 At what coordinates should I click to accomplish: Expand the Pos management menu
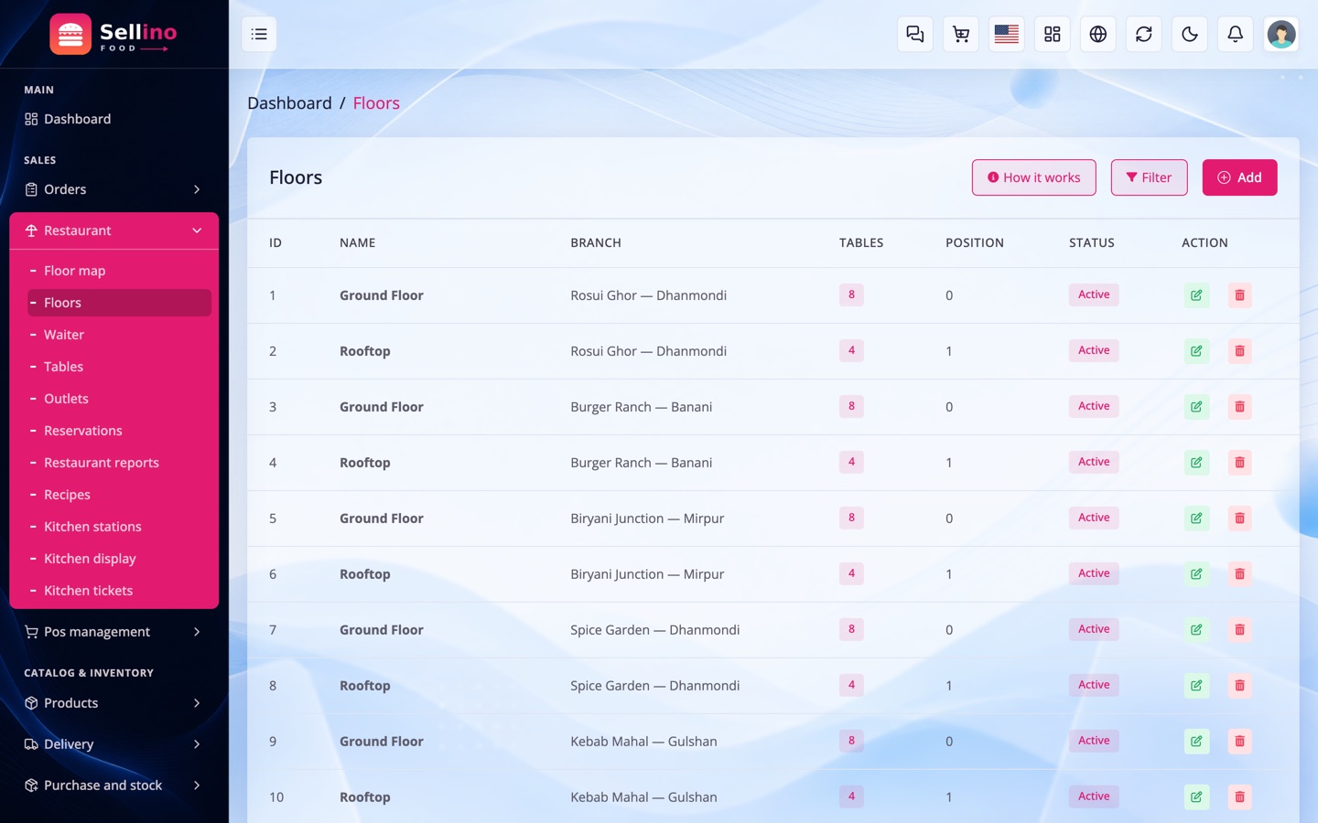coord(114,632)
